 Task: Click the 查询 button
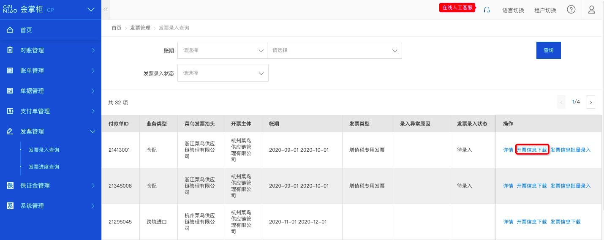click(549, 50)
